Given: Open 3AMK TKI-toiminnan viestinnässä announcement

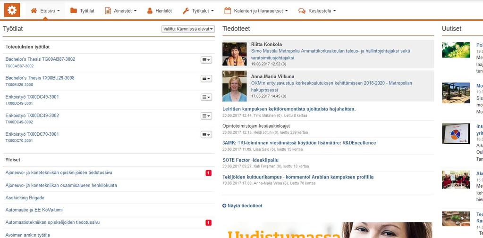Looking at the screenshot, I should 299,143.
